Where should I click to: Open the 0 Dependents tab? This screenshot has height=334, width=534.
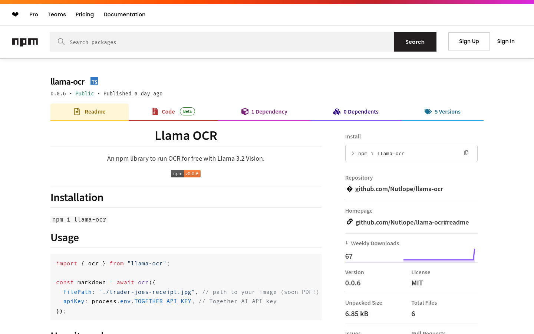356,112
